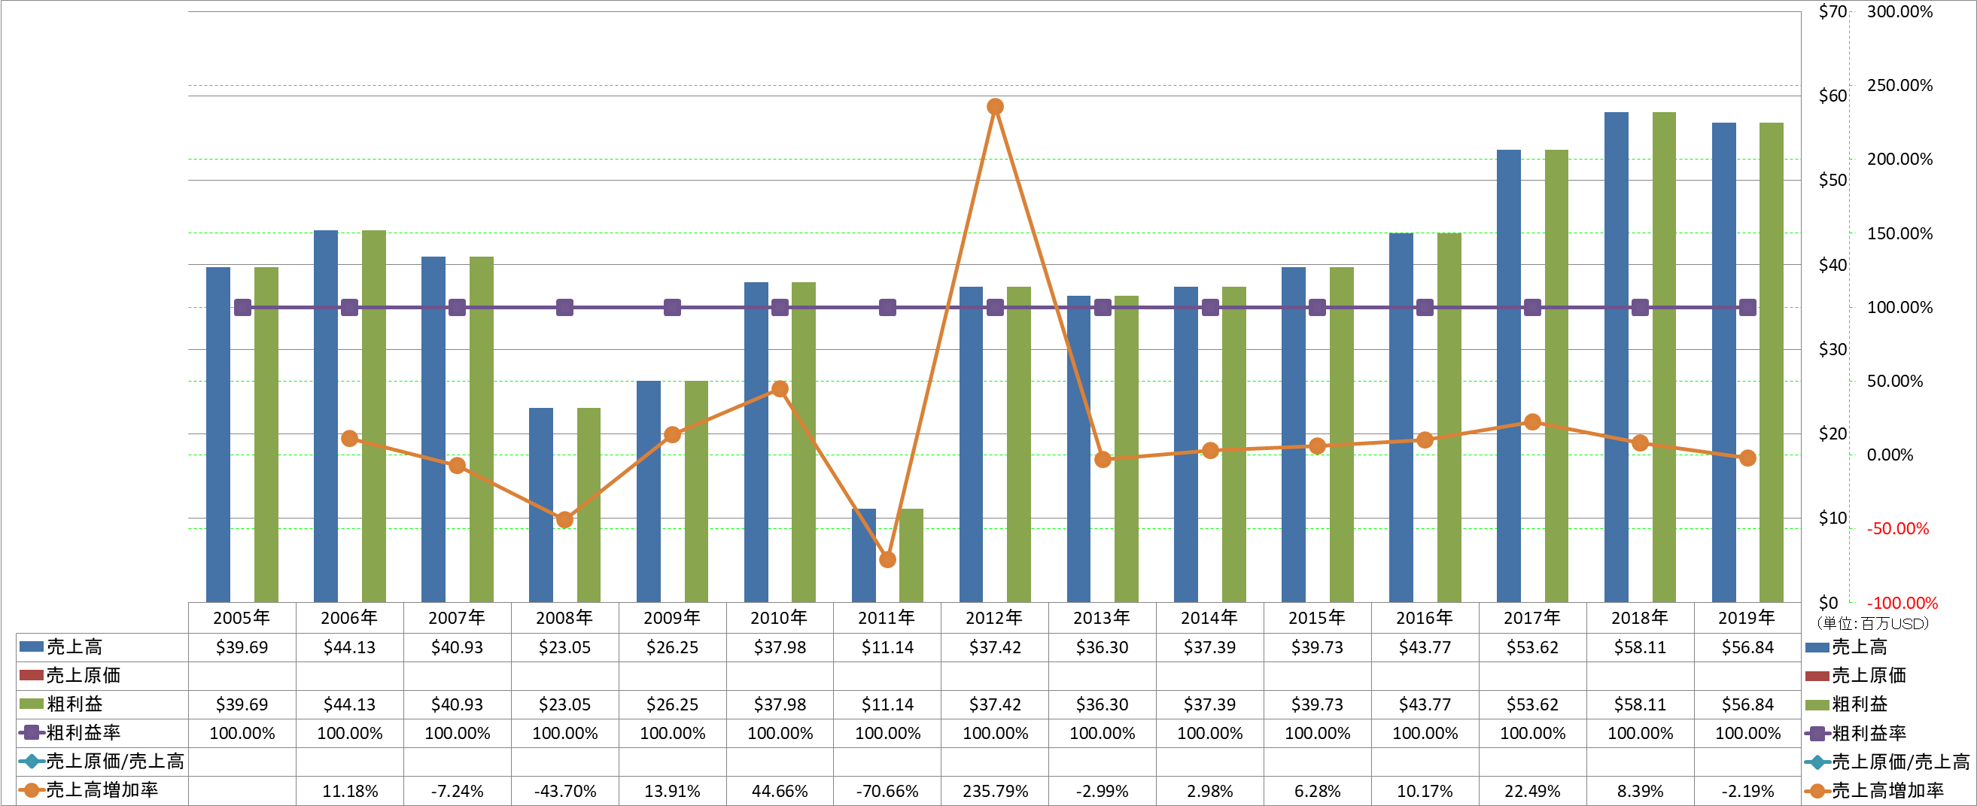Click the 売上高 blue legend swatch at left
The width and height of the screenshot is (1977, 806).
[32, 646]
